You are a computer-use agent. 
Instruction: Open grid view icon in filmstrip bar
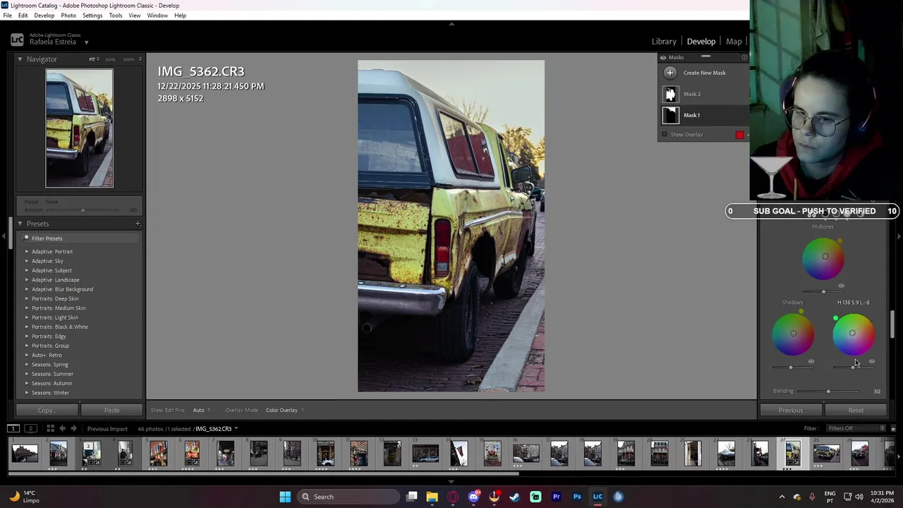pyautogui.click(x=50, y=428)
